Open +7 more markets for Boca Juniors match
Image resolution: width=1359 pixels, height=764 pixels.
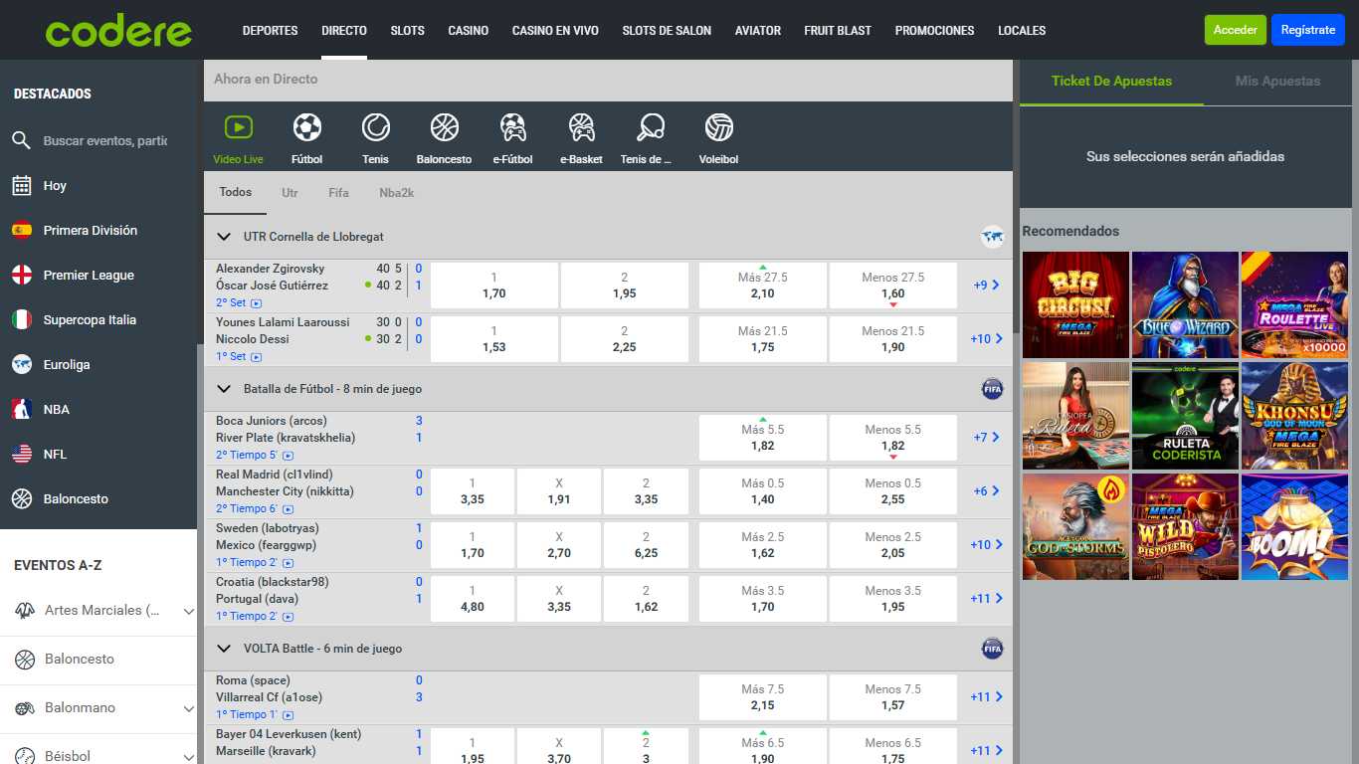pyautogui.click(x=986, y=438)
